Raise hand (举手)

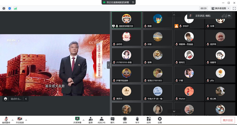click(137, 119)
